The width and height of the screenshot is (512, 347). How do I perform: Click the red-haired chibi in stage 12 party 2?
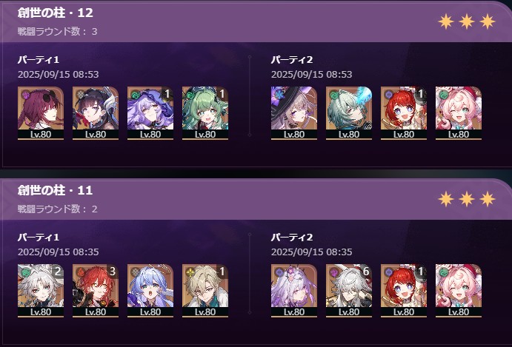click(x=404, y=113)
